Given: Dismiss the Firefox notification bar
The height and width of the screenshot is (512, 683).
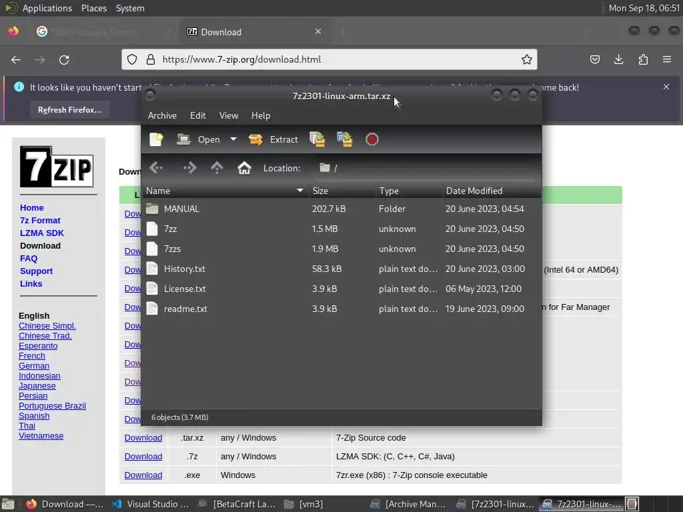Looking at the screenshot, I should pyautogui.click(x=666, y=87).
